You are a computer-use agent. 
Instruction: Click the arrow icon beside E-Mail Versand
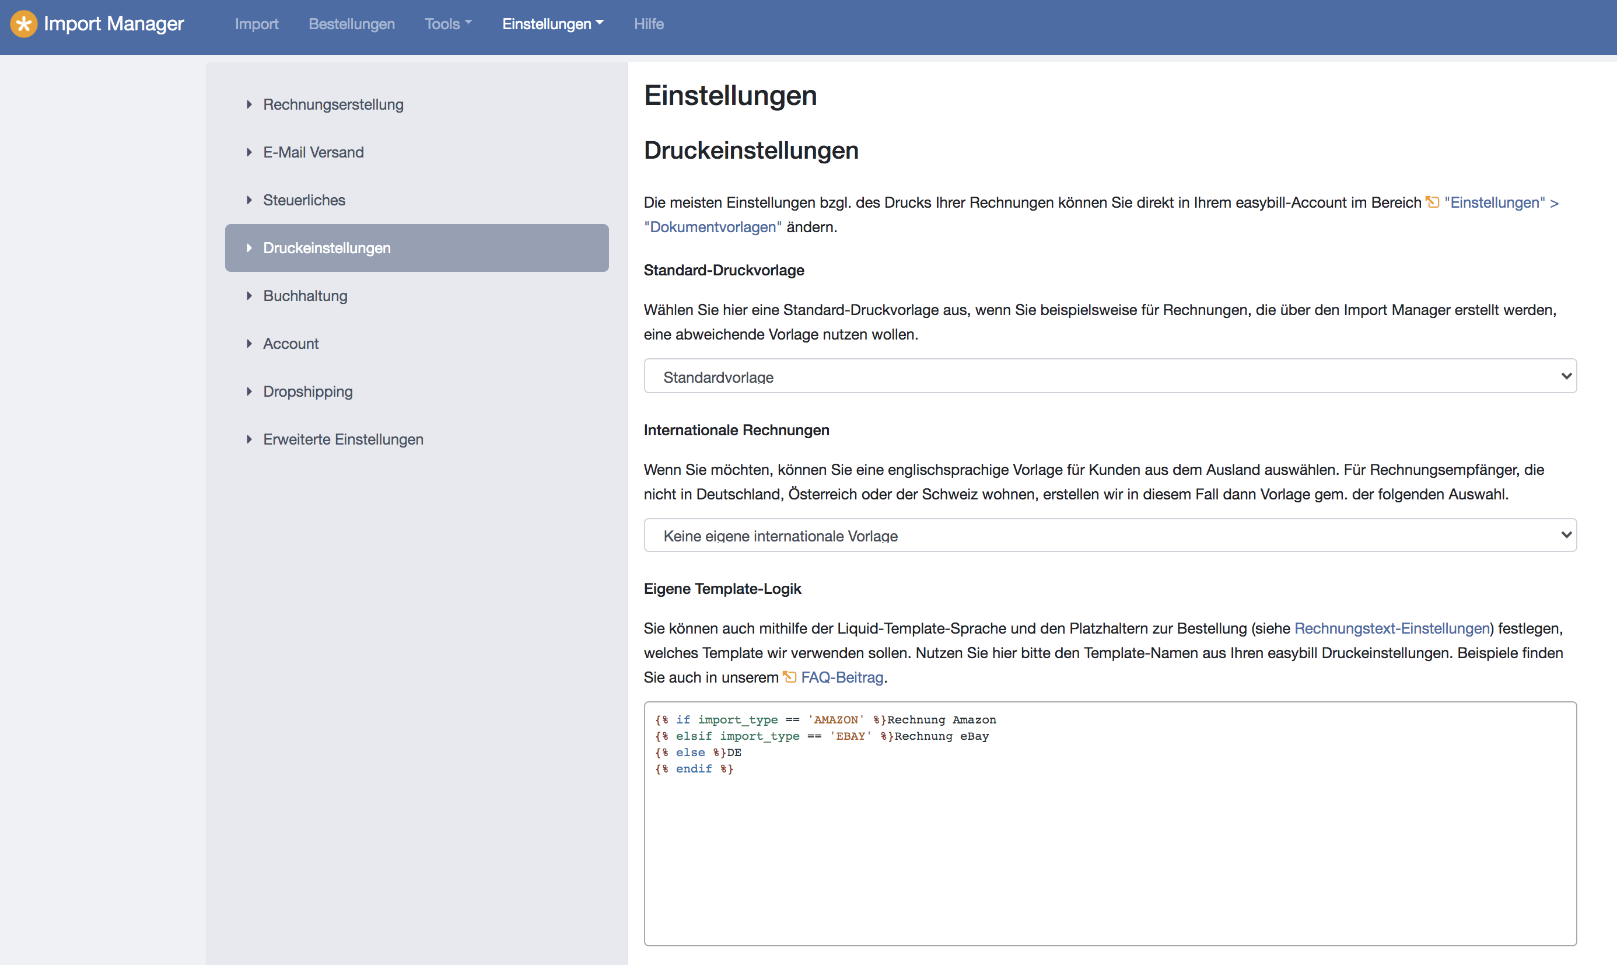click(x=249, y=152)
